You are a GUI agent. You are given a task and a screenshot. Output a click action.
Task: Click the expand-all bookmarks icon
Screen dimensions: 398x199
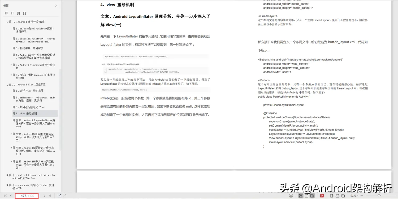pos(6,13)
